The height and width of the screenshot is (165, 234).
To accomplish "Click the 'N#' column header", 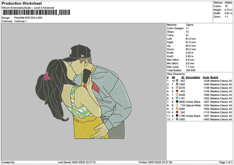I will click(173, 77).
